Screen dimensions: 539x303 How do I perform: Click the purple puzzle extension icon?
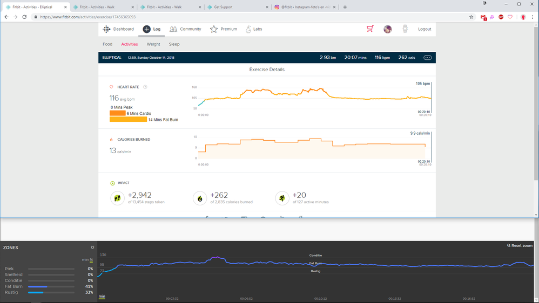492,17
